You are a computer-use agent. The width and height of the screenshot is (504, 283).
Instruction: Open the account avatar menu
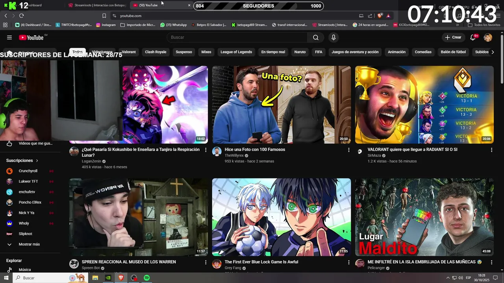(x=488, y=37)
